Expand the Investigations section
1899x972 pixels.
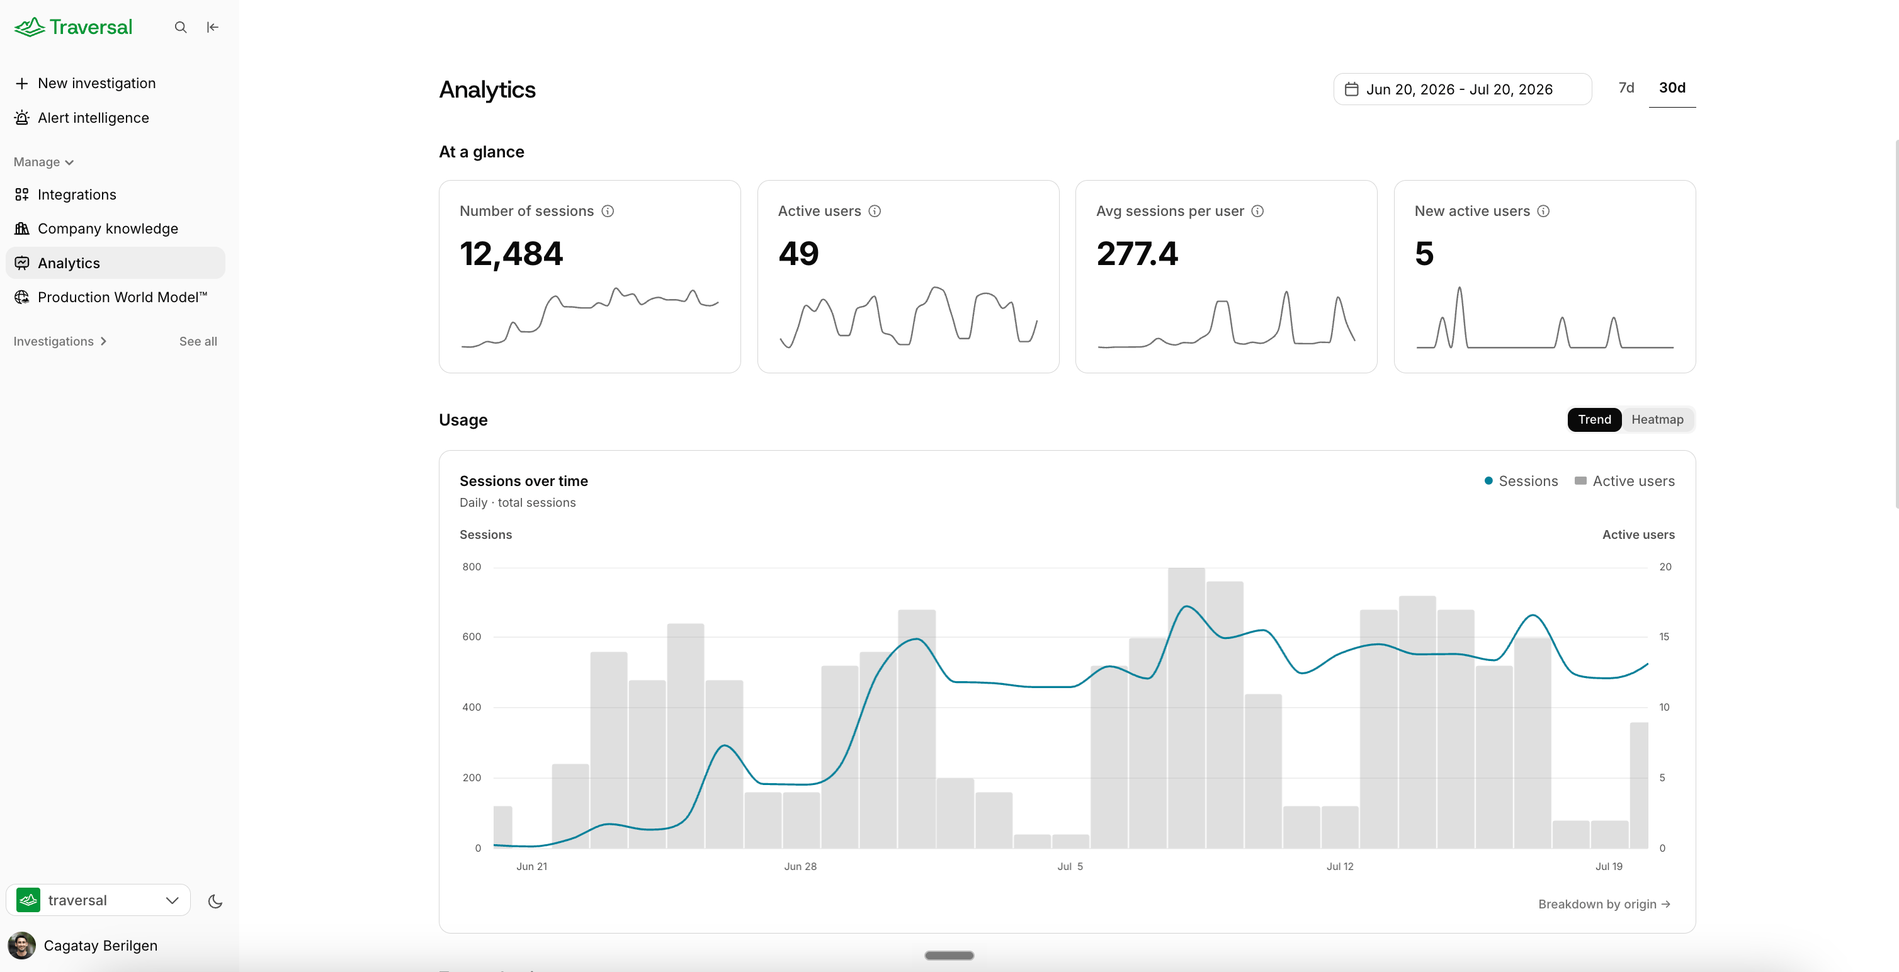click(60, 341)
